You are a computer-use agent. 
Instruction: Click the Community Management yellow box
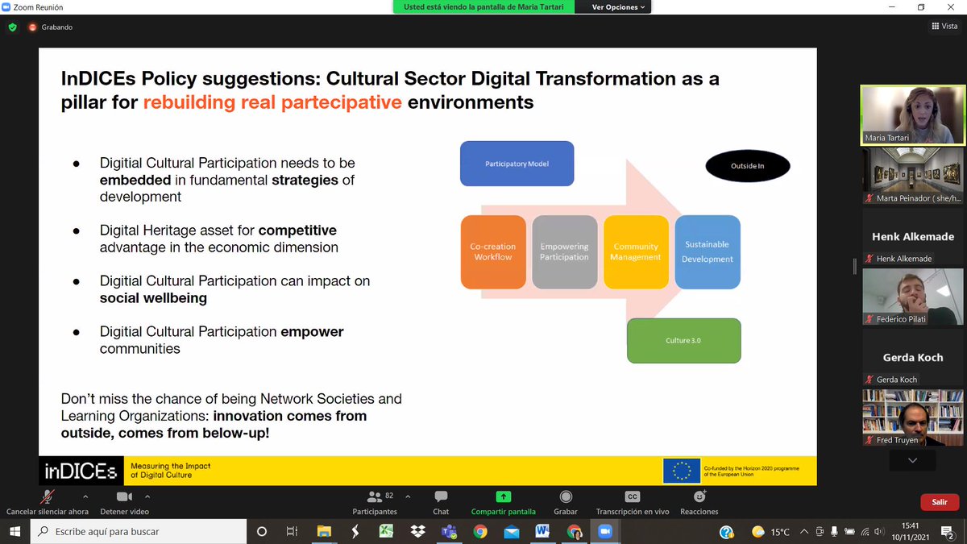coord(636,251)
